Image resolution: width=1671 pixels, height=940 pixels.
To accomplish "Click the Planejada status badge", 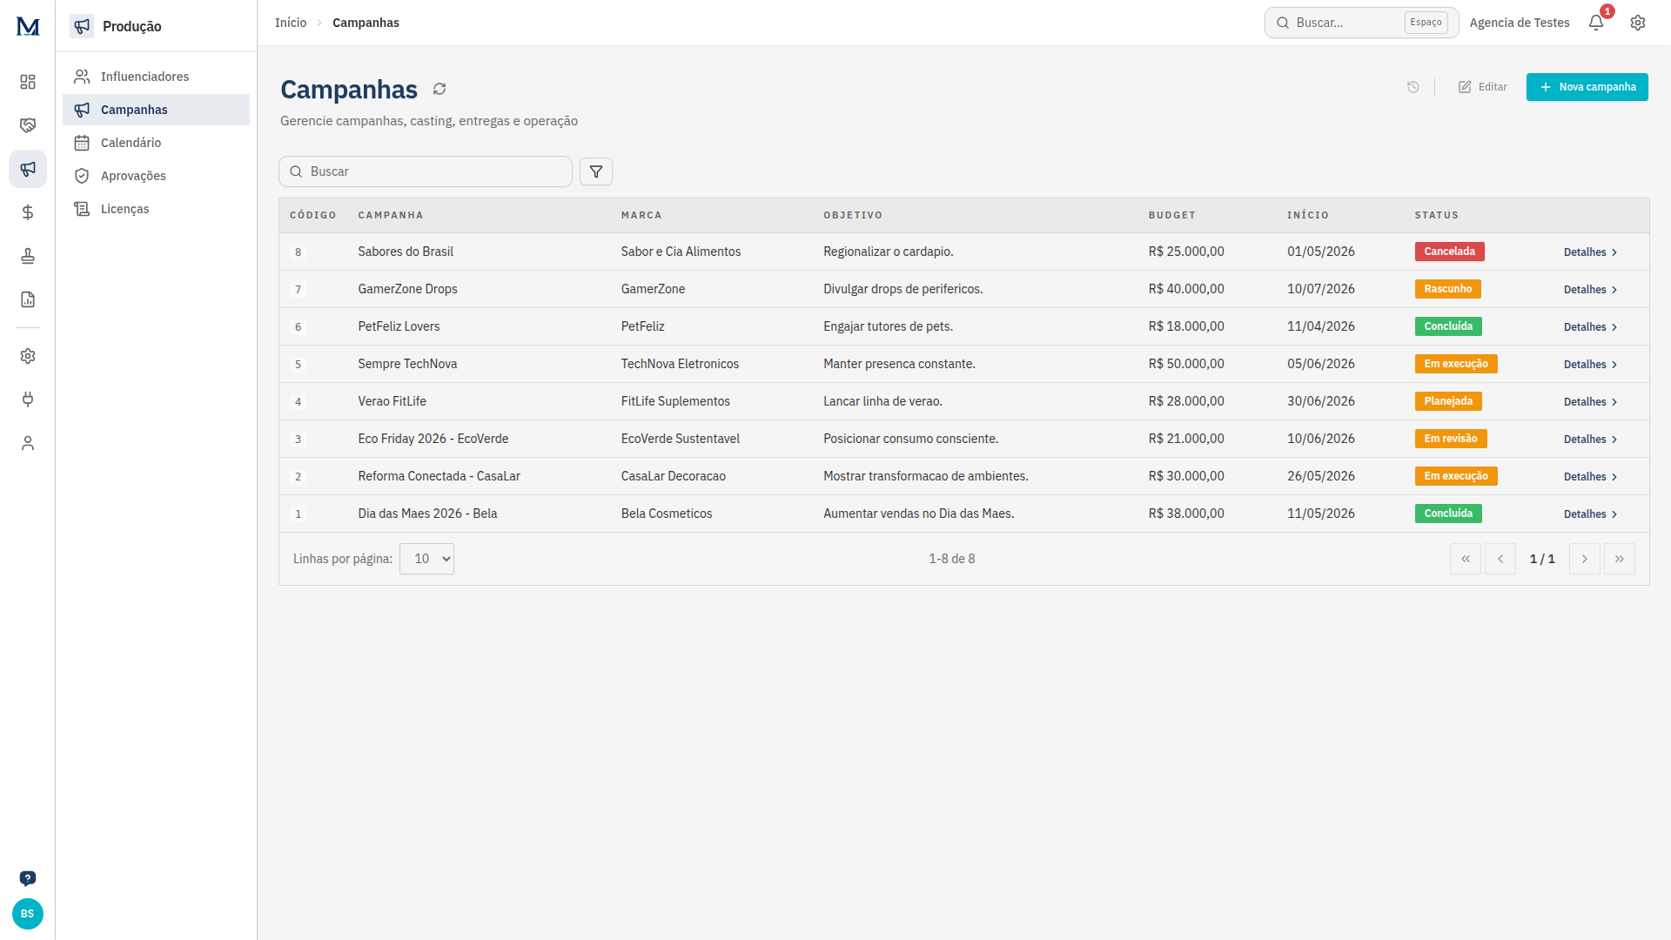I will pos(1448,401).
